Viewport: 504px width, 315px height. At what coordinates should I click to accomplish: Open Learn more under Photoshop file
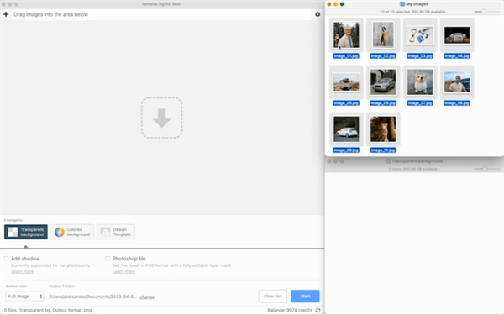(x=123, y=271)
